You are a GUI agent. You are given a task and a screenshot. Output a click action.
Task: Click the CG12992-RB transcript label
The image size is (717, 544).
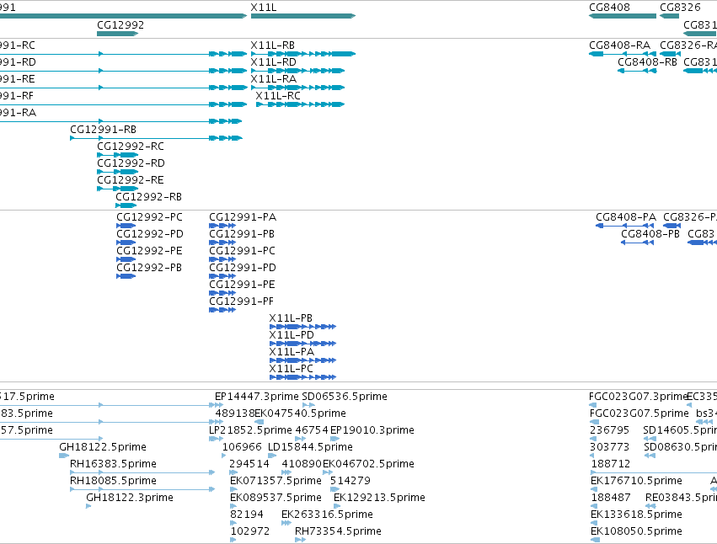[148, 198]
